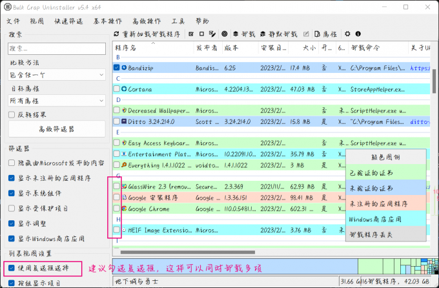Click the 搜索 search input field
Image resolution: width=439 pixels, height=288 pixels.
tap(57, 48)
